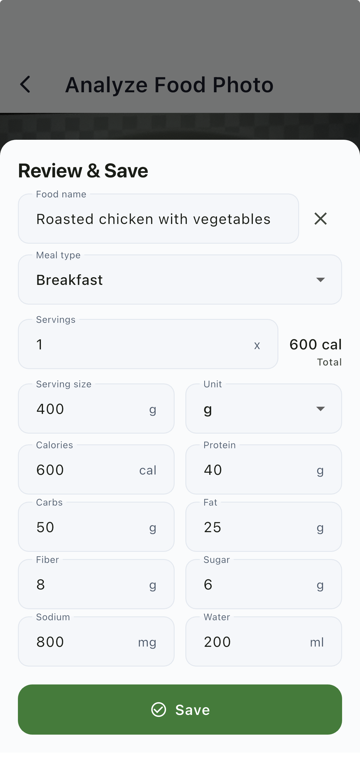Select the Water amount field
The height and width of the screenshot is (783, 360).
[255, 642]
